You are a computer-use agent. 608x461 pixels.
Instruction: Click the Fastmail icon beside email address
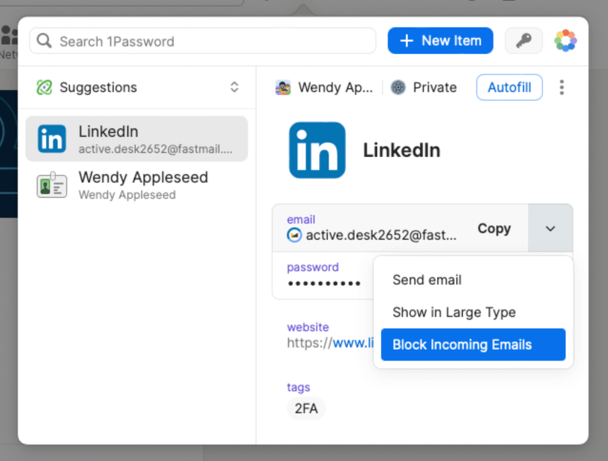pos(294,236)
